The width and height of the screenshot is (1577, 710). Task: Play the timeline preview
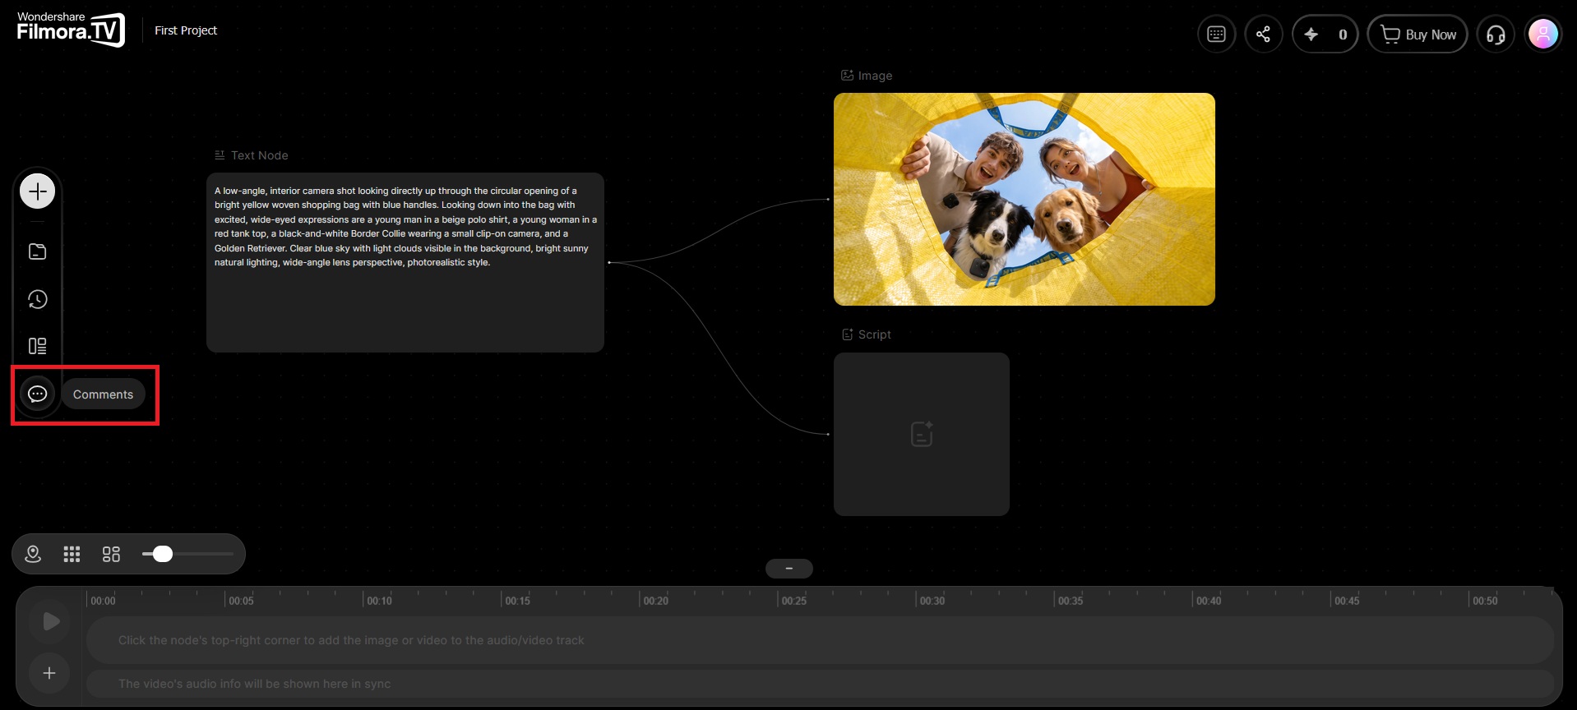[50, 621]
